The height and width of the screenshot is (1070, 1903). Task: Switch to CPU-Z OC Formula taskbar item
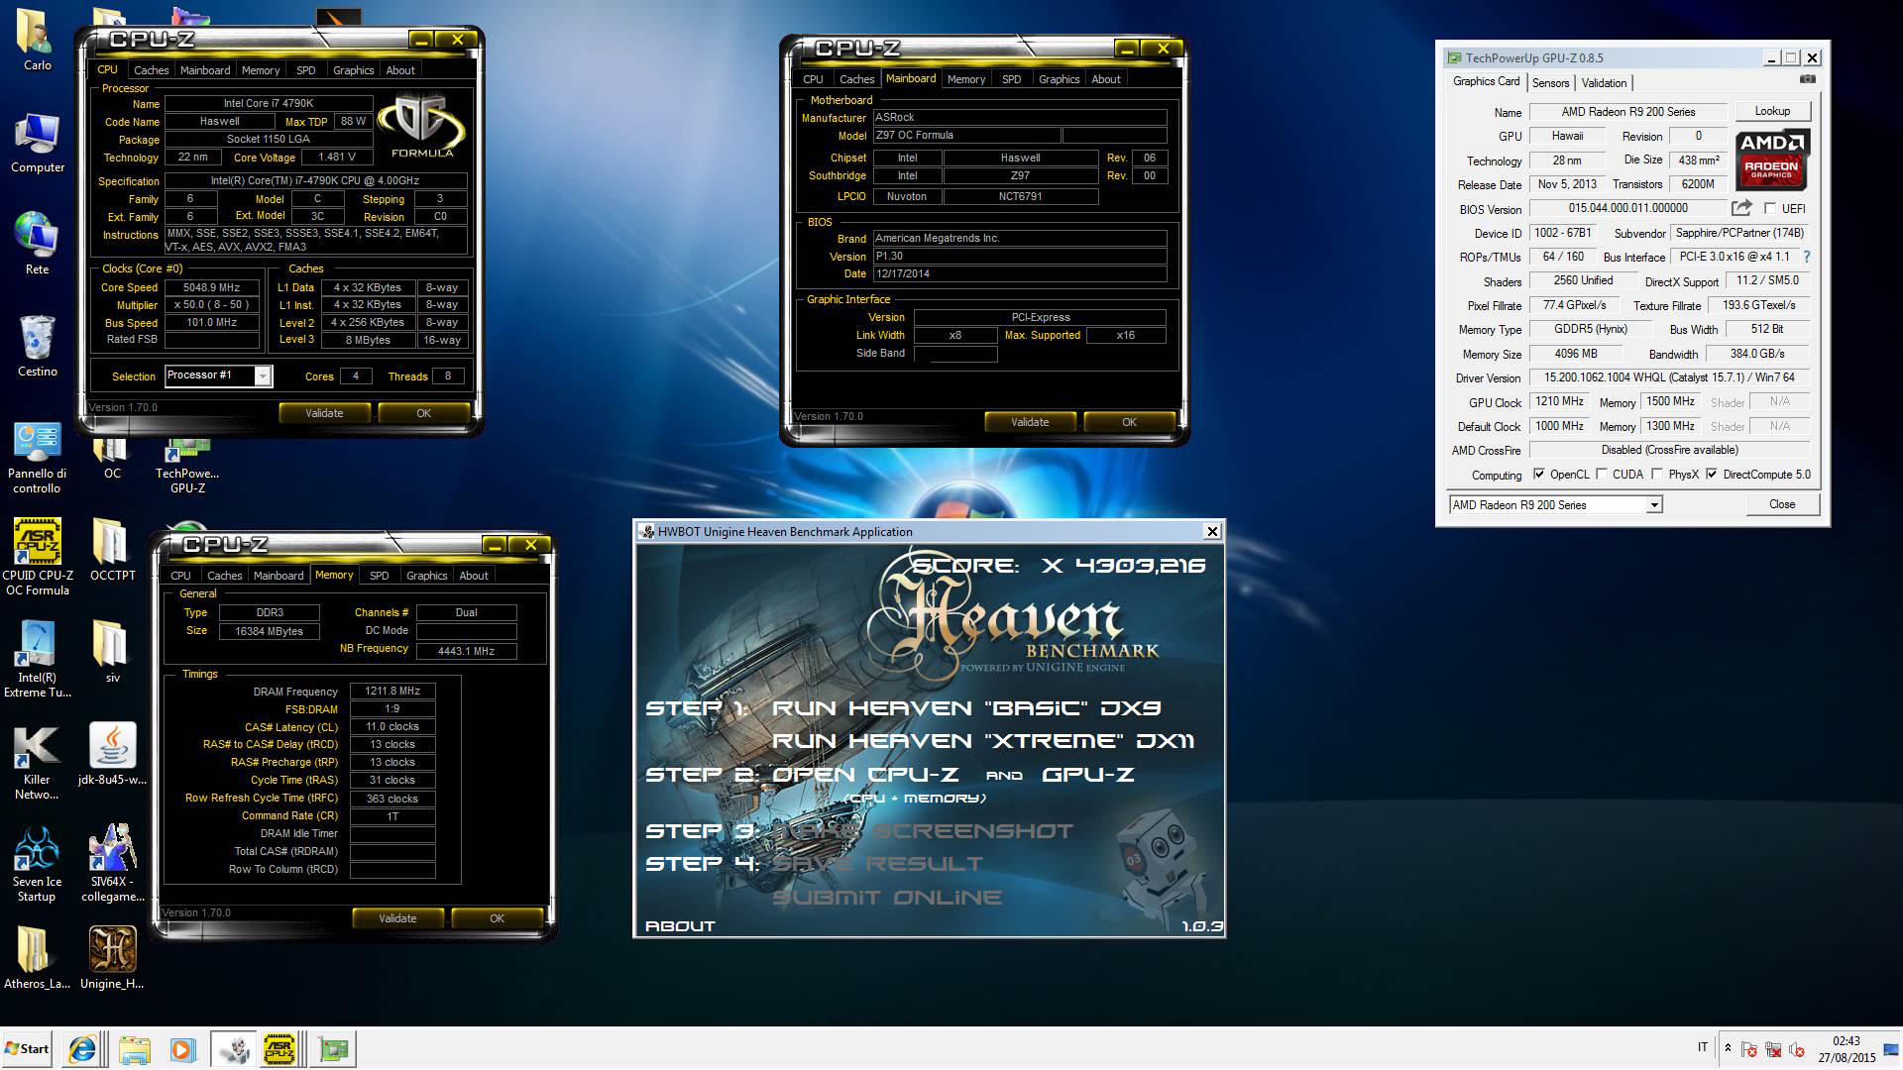280,1048
